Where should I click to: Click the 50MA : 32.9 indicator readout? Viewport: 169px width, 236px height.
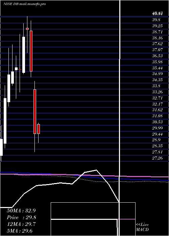pos(21,211)
